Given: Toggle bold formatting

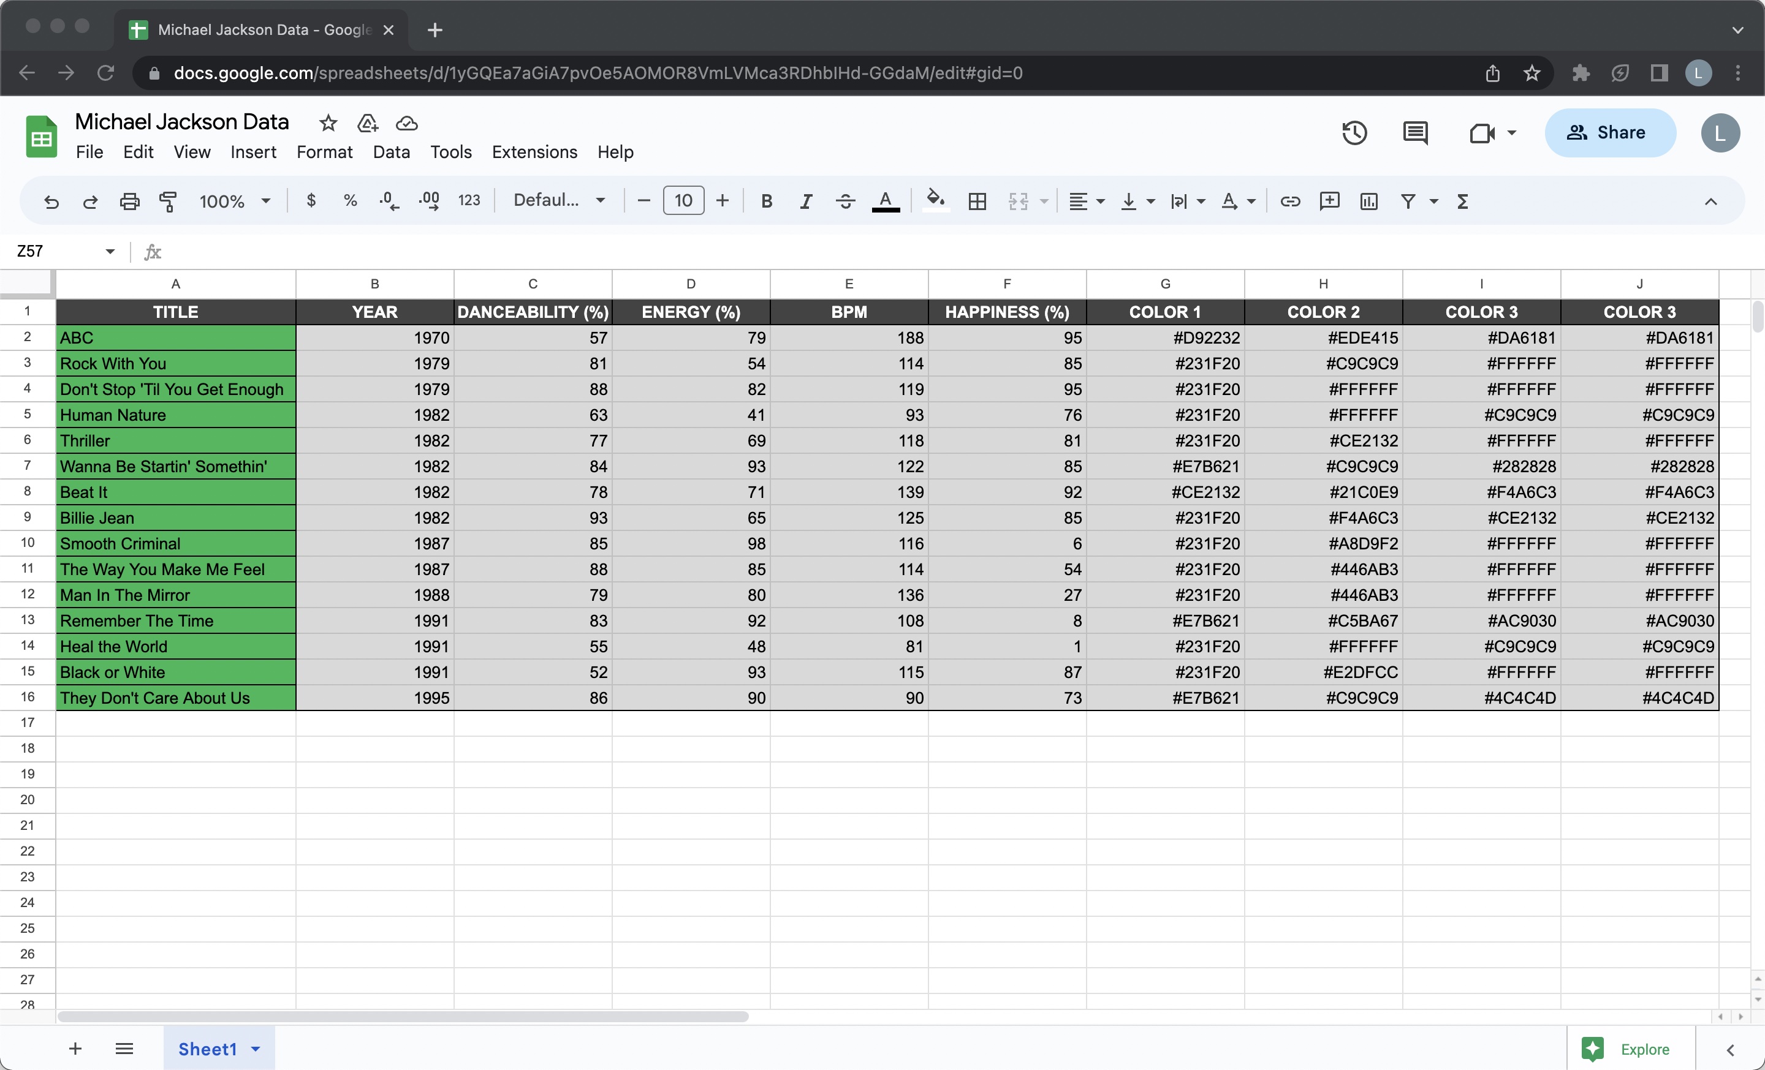Looking at the screenshot, I should 767,201.
